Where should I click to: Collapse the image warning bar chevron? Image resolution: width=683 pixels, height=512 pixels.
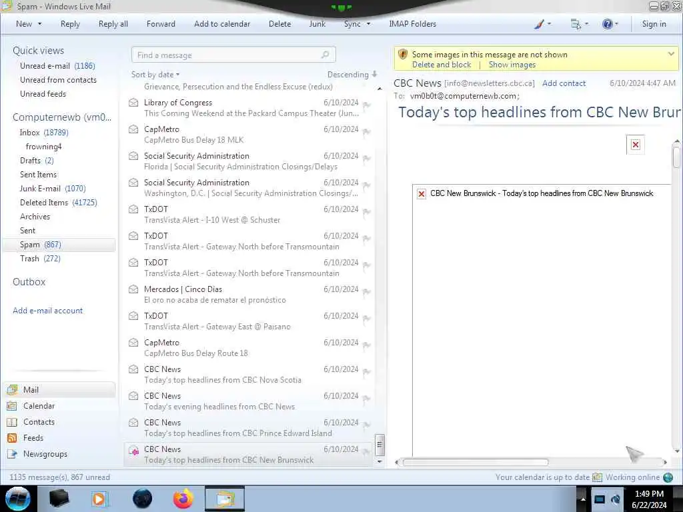[x=671, y=55]
